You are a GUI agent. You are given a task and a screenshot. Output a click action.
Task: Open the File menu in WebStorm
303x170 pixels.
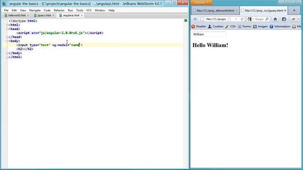6,10
